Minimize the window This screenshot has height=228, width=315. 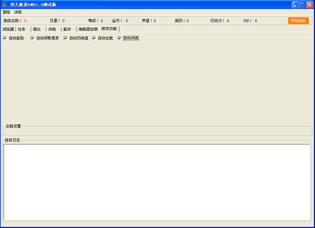click(295, 4)
